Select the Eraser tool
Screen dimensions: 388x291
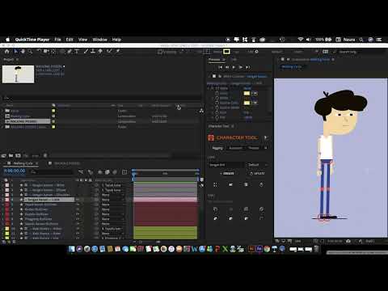click(x=100, y=51)
